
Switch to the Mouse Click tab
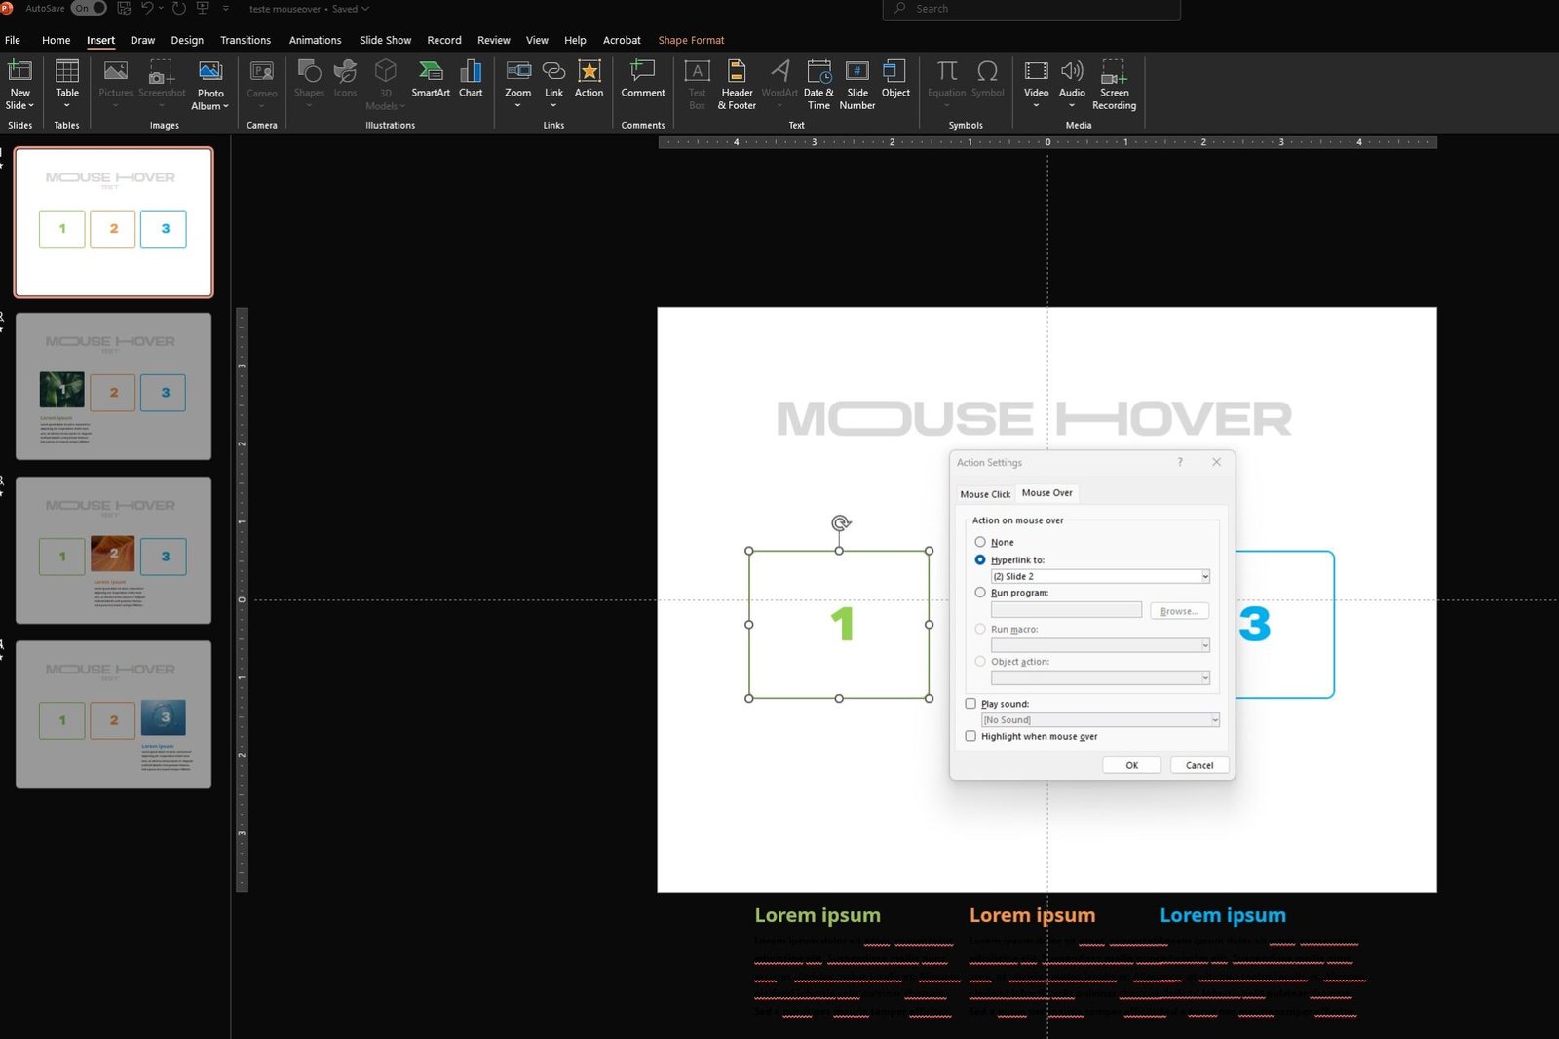tap(985, 494)
